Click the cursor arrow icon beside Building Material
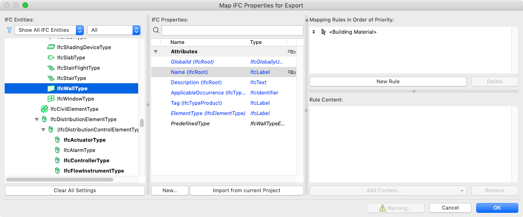This screenshot has height=217, width=523. (x=324, y=32)
